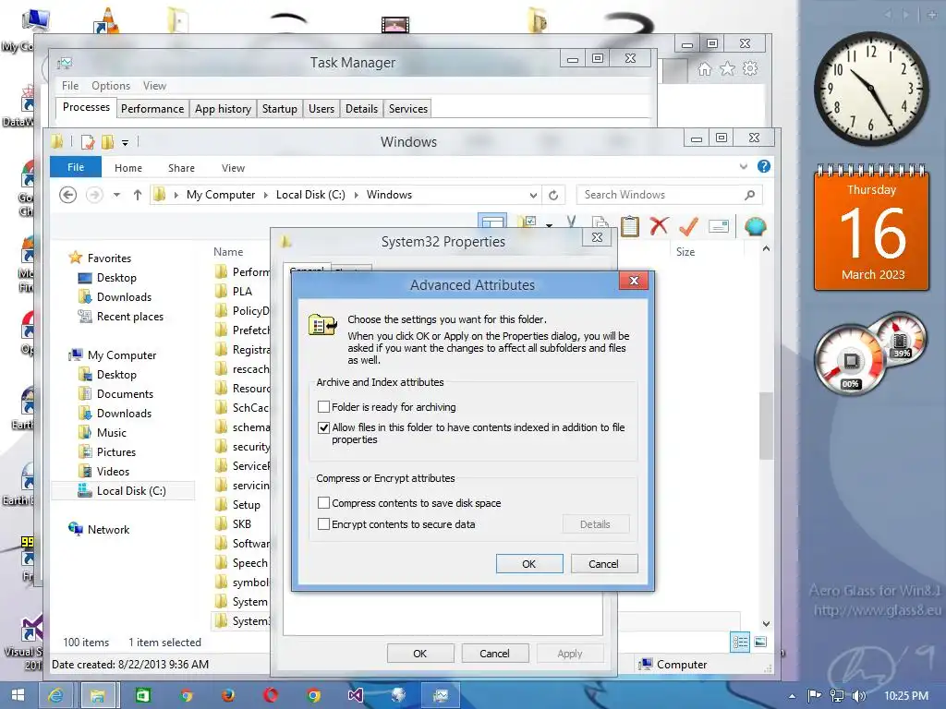Click the Copy pages icon
Viewport: 946px width, 709px height.
pyautogui.click(x=600, y=223)
